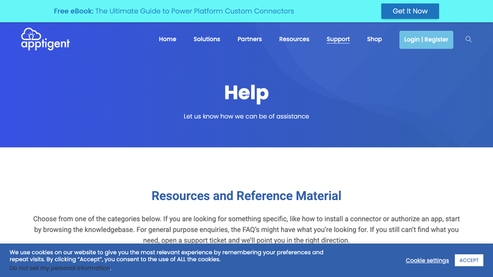Open the Shop menu item

[x=374, y=39]
